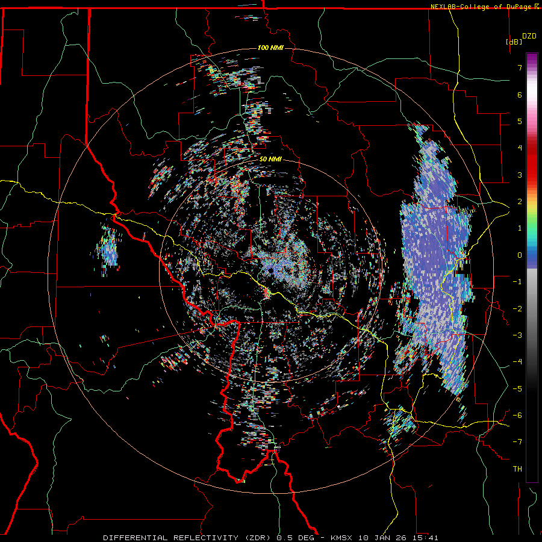Click the -7 value on color scale
The height and width of the screenshot is (542, 542).
pos(517,442)
